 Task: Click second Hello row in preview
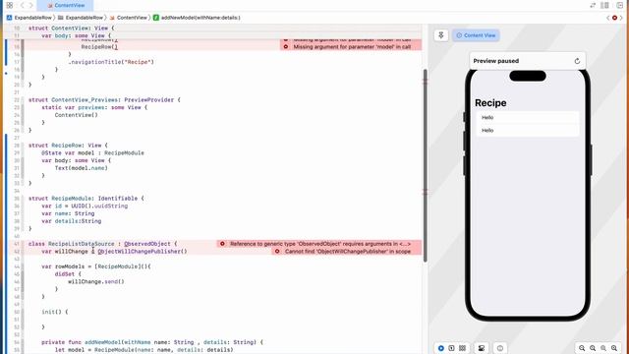(528, 131)
